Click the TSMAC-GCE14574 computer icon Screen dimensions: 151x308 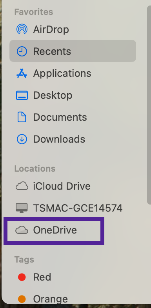[22, 208]
